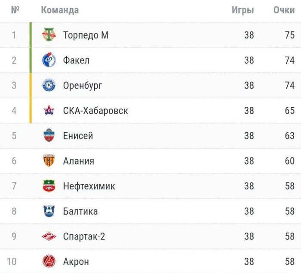The image size is (301, 273).
Task: Click position number 5 in the table
Action: [x=14, y=136]
